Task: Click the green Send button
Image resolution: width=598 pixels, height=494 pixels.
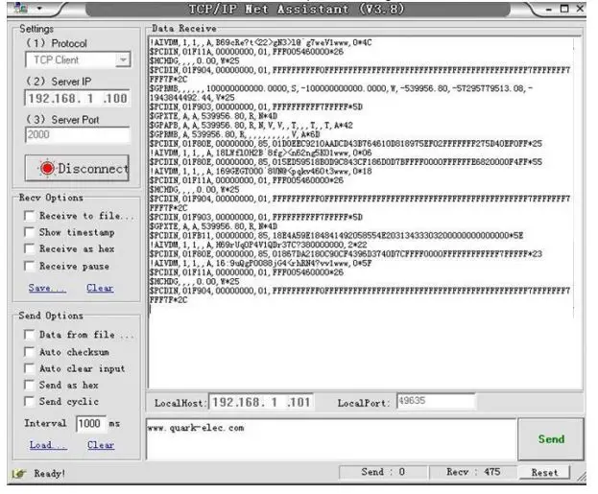Action: pos(551,439)
